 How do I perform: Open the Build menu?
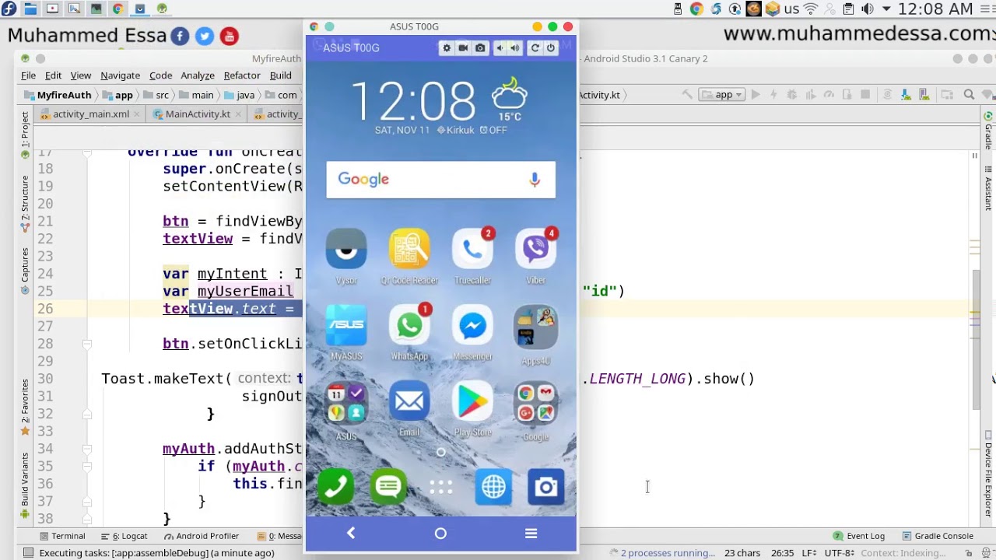[x=281, y=75]
